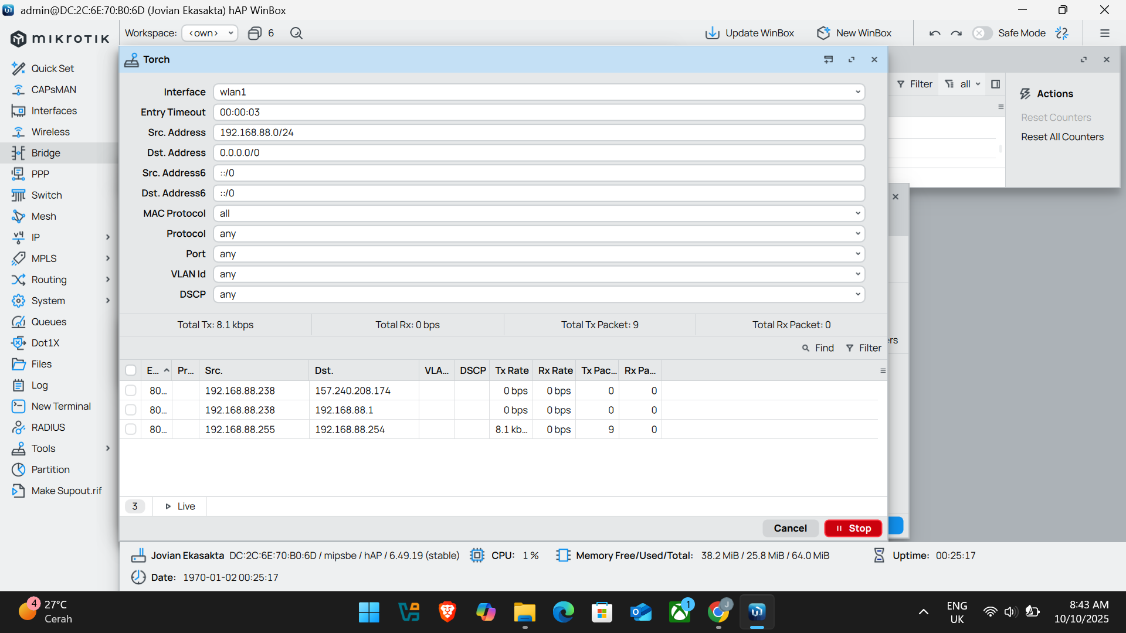The width and height of the screenshot is (1126, 633).
Task: Open the MAC Protocol dropdown
Action: (x=539, y=213)
